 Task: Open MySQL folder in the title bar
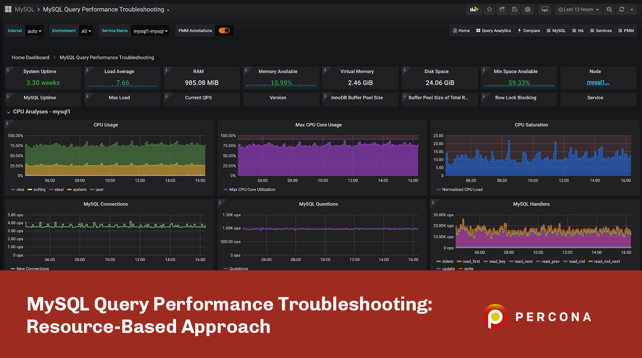tap(25, 10)
